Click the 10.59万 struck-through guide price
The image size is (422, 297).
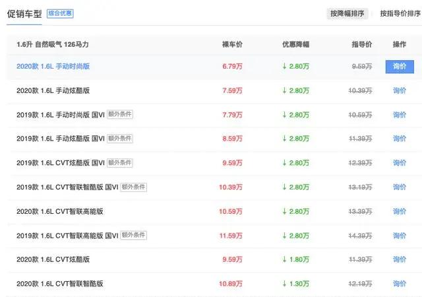coord(361,115)
